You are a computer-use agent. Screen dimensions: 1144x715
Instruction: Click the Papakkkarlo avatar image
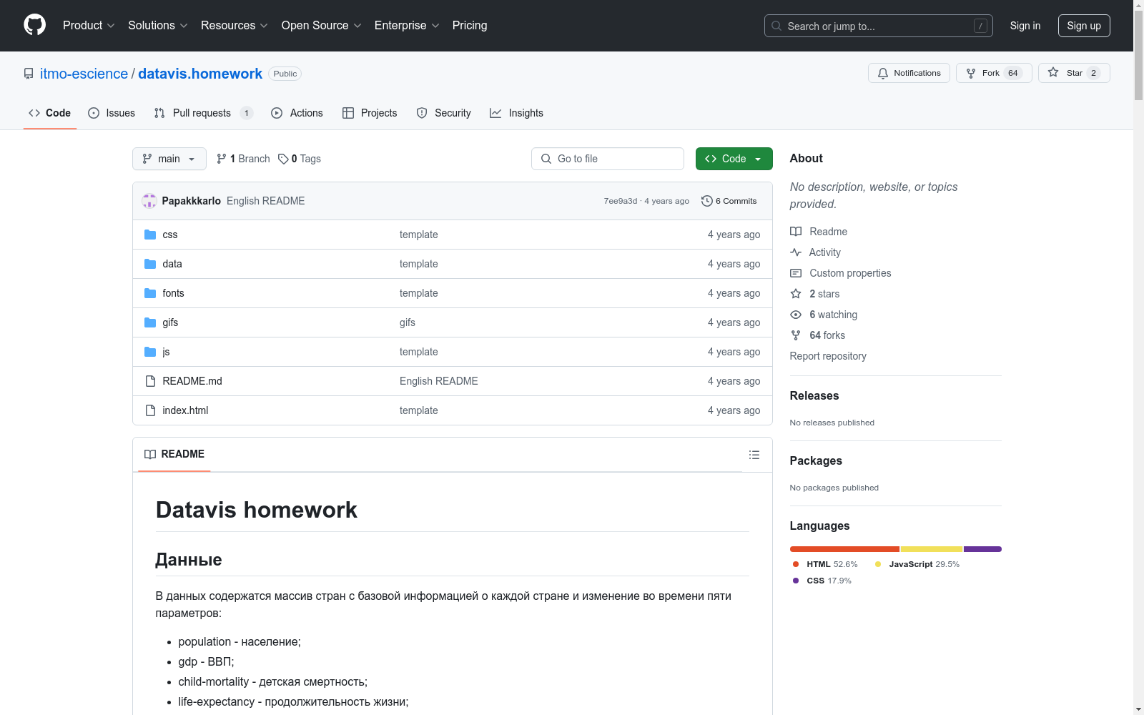tap(149, 201)
